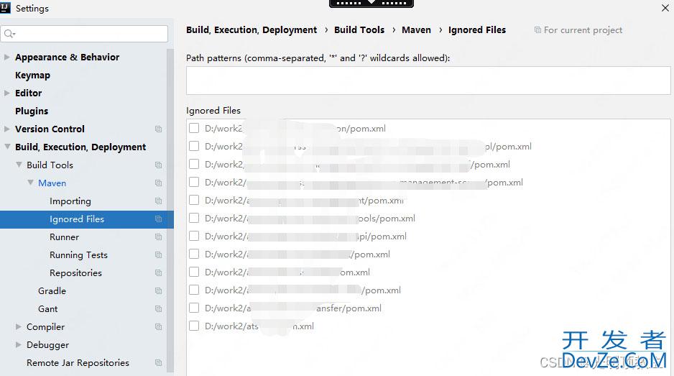
Task: Click the project-level icon beside Compiler
Action: point(158,327)
